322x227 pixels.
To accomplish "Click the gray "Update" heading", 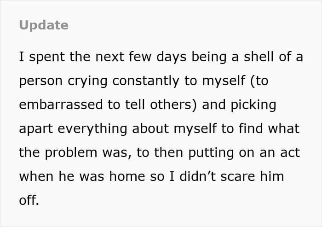I will (x=44, y=25).
